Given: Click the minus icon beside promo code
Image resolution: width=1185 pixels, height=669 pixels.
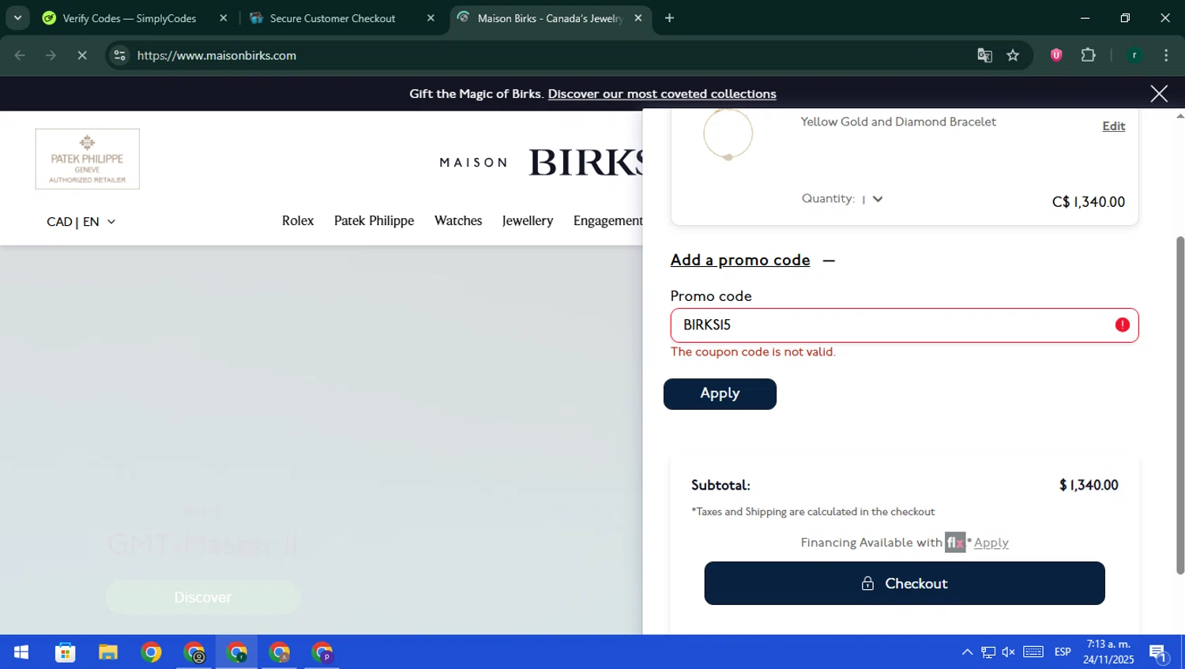Looking at the screenshot, I should (x=829, y=261).
